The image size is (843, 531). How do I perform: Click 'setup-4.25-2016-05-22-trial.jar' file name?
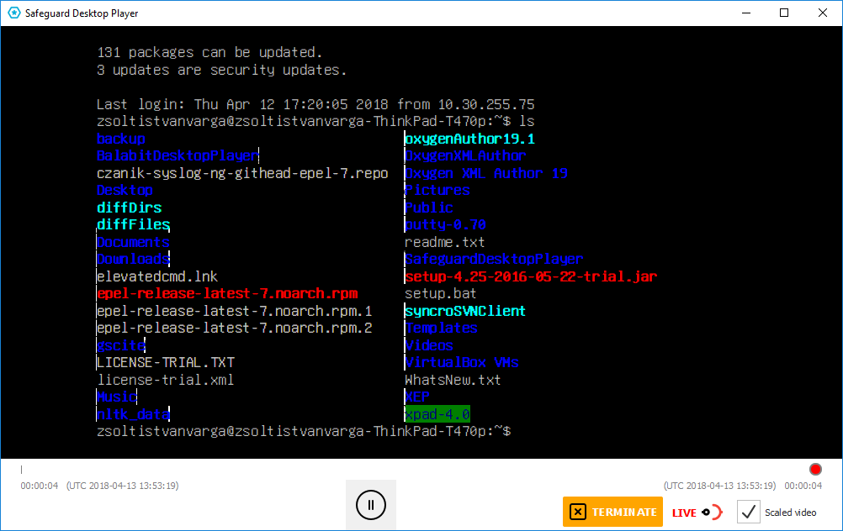tap(531, 276)
